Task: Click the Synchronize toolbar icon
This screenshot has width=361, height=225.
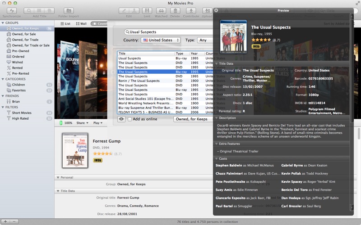Action: click(12, 11)
